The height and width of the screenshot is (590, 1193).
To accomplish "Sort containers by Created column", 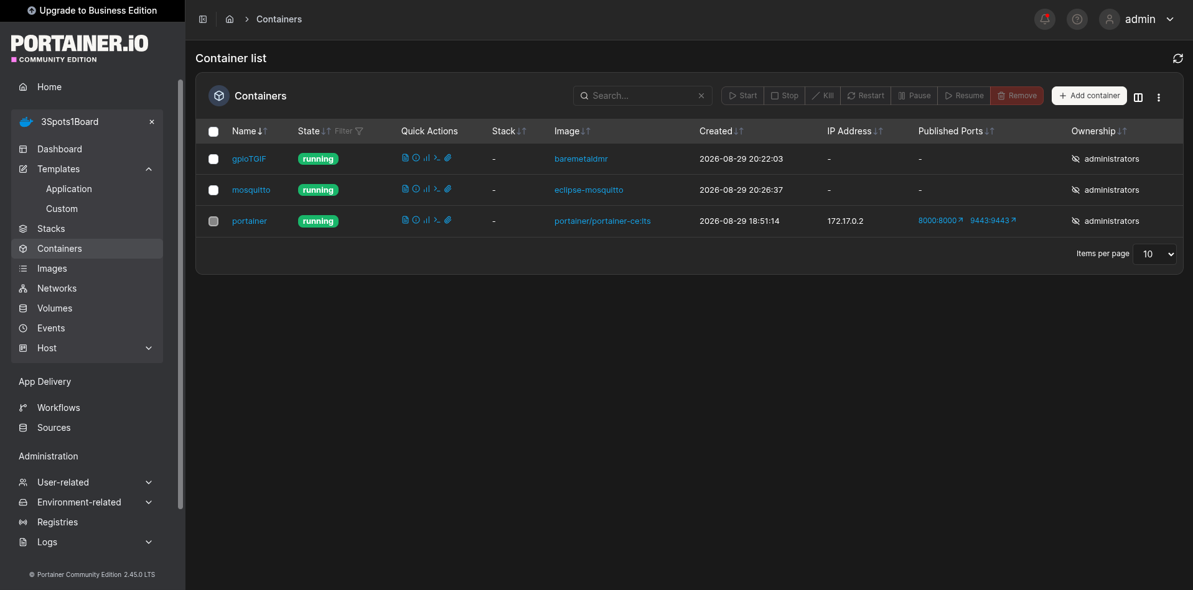I will [x=721, y=131].
